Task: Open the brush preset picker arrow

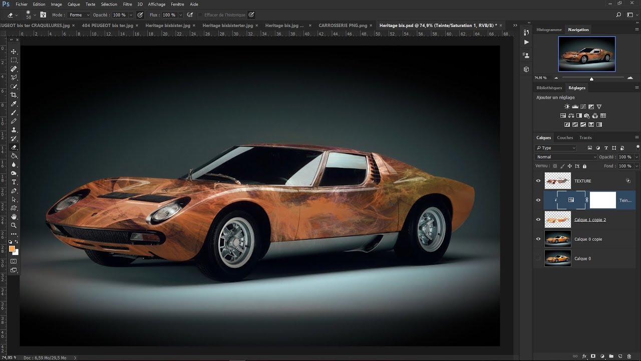Action: pyautogui.click(x=35, y=15)
